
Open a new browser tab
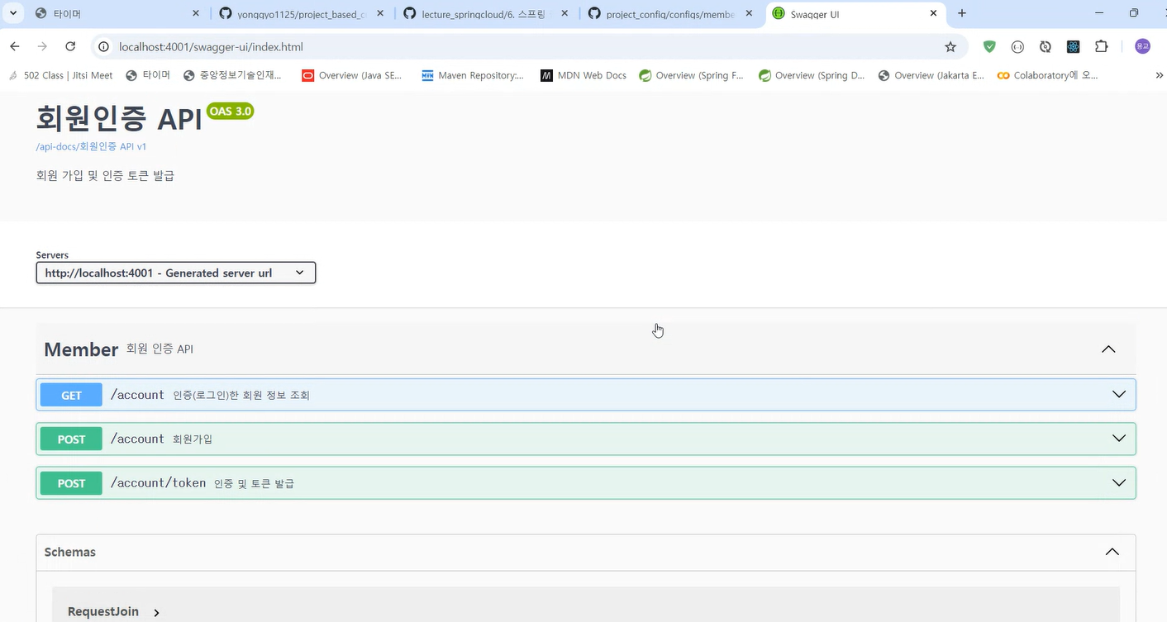962,13
